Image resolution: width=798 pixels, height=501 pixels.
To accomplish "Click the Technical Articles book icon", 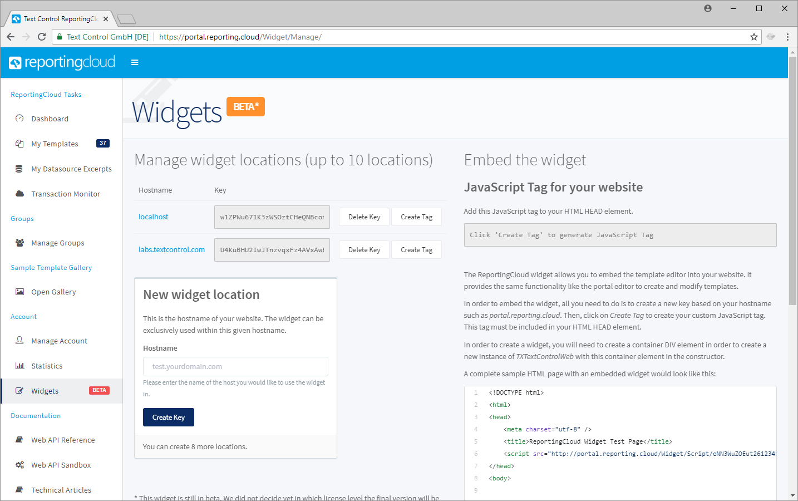I will click(19, 490).
